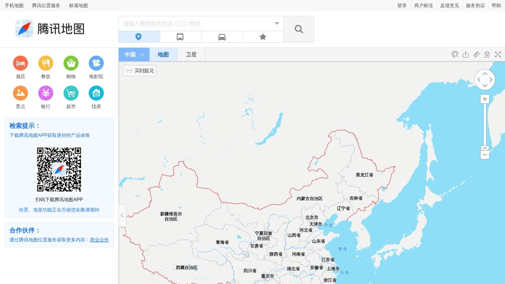
Task: Click the 找房 housing search icon
Action: coord(96,93)
